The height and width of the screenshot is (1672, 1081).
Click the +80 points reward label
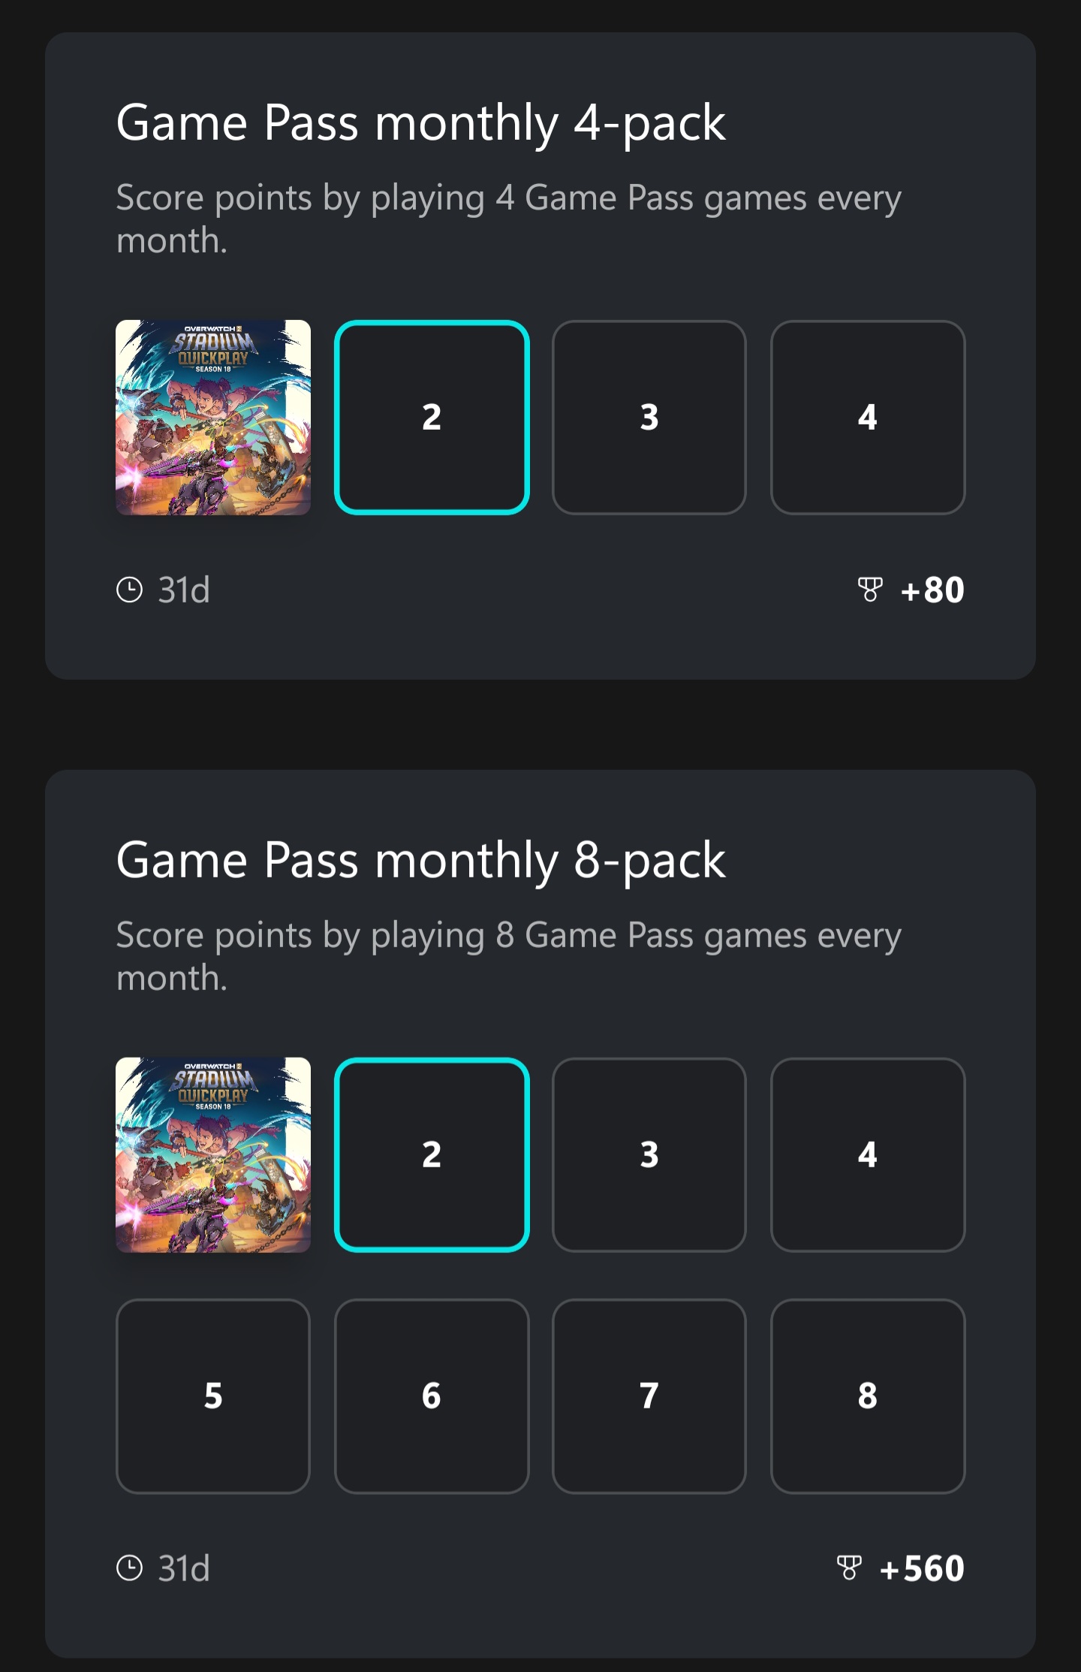[x=933, y=590]
